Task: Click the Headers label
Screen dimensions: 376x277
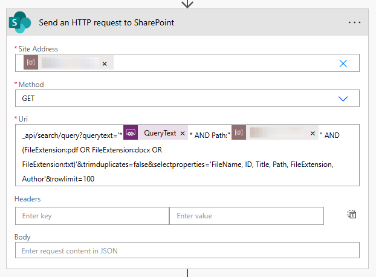Action: click(x=27, y=199)
